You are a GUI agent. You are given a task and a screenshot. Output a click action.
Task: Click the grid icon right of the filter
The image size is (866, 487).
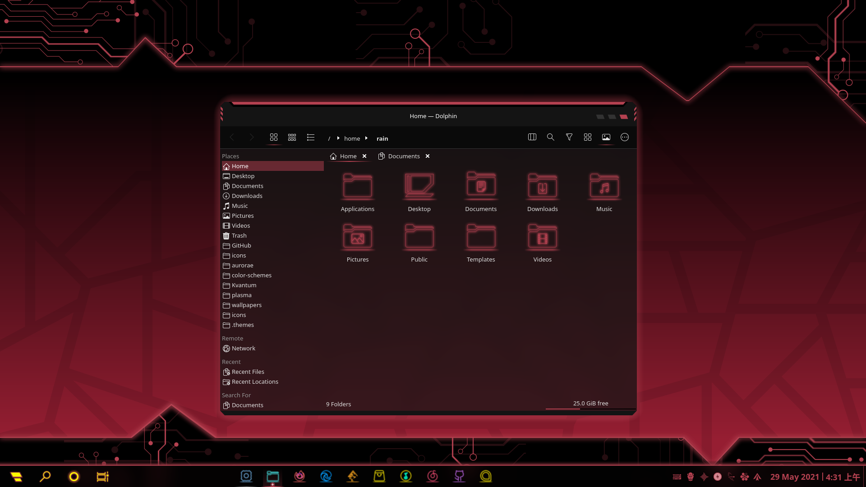(x=588, y=137)
